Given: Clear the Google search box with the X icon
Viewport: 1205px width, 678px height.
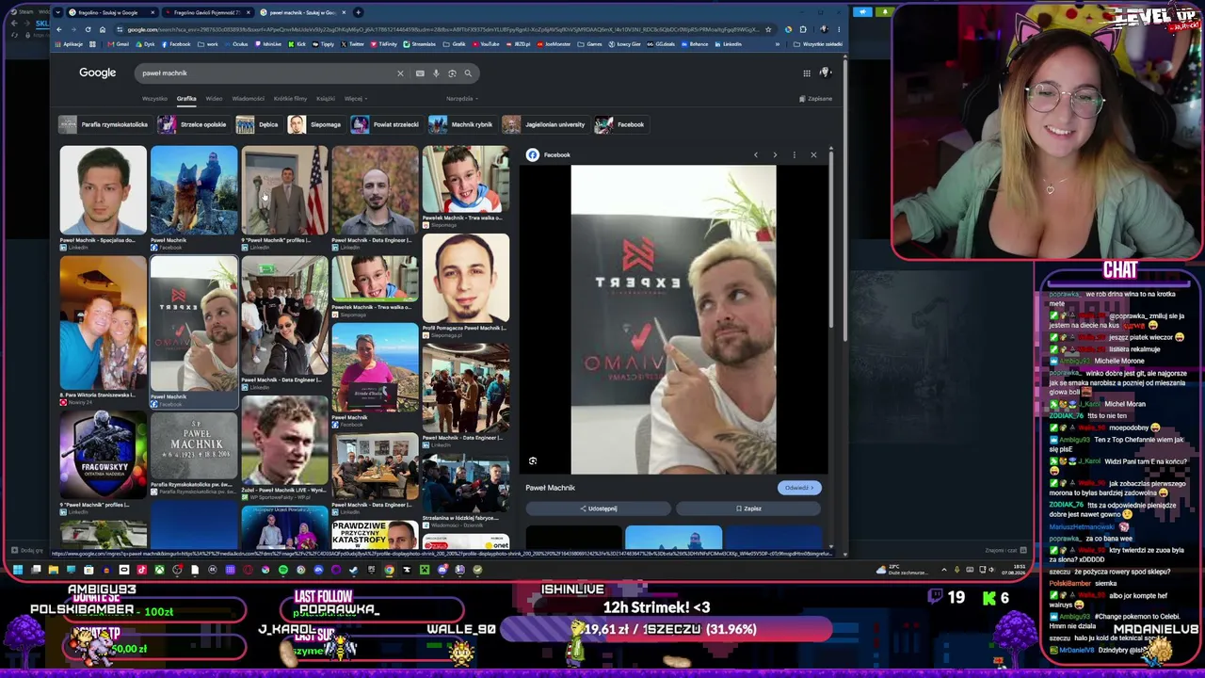Looking at the screenshot, I should pos(400,73).
